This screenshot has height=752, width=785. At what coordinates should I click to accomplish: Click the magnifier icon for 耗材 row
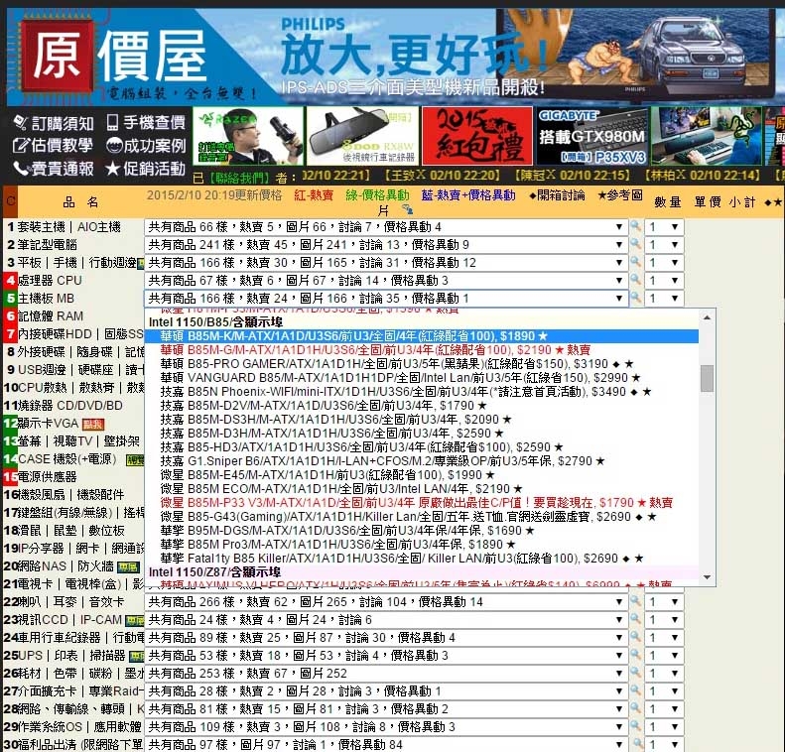tap(636, 673)
